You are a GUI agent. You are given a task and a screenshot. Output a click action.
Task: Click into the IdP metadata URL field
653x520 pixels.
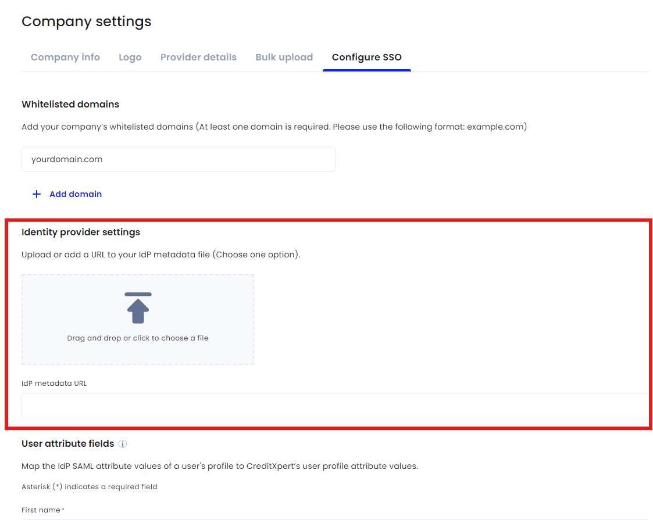pyautogui.click(x=336, y=406)
